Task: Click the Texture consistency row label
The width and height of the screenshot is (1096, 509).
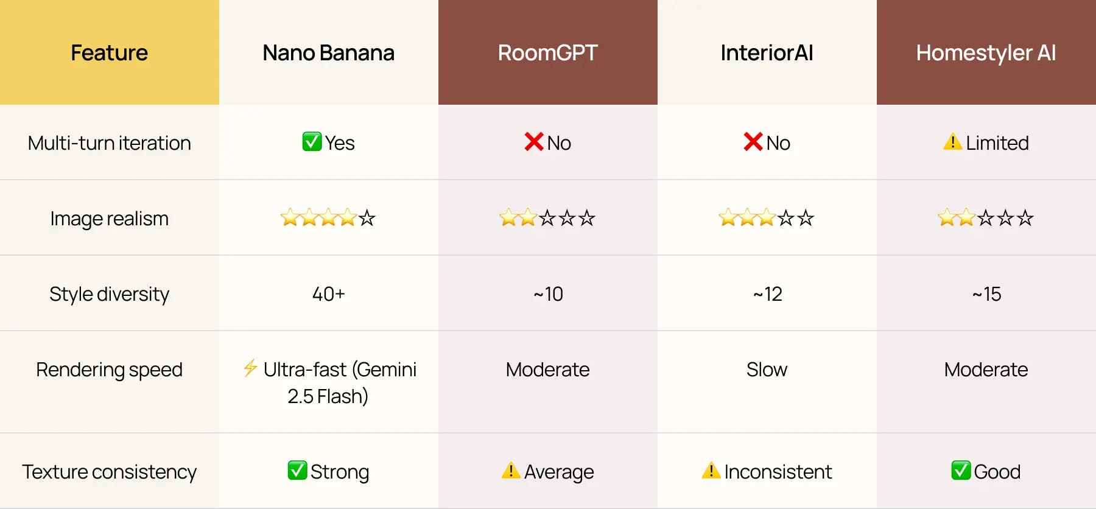Action: point(110,472)
